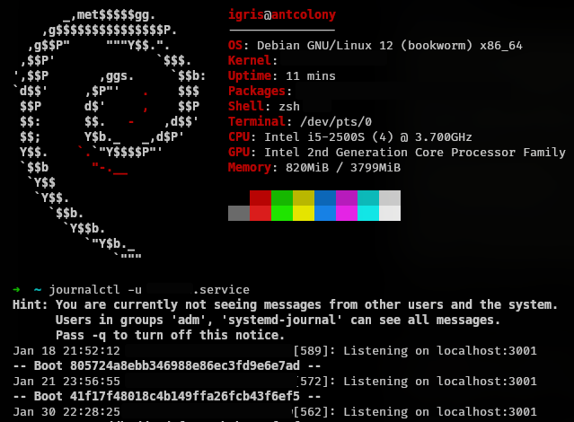
Task: Click the GPU line 'Intel 2nd Generation Core'
Action: click(x=397, y=152)
